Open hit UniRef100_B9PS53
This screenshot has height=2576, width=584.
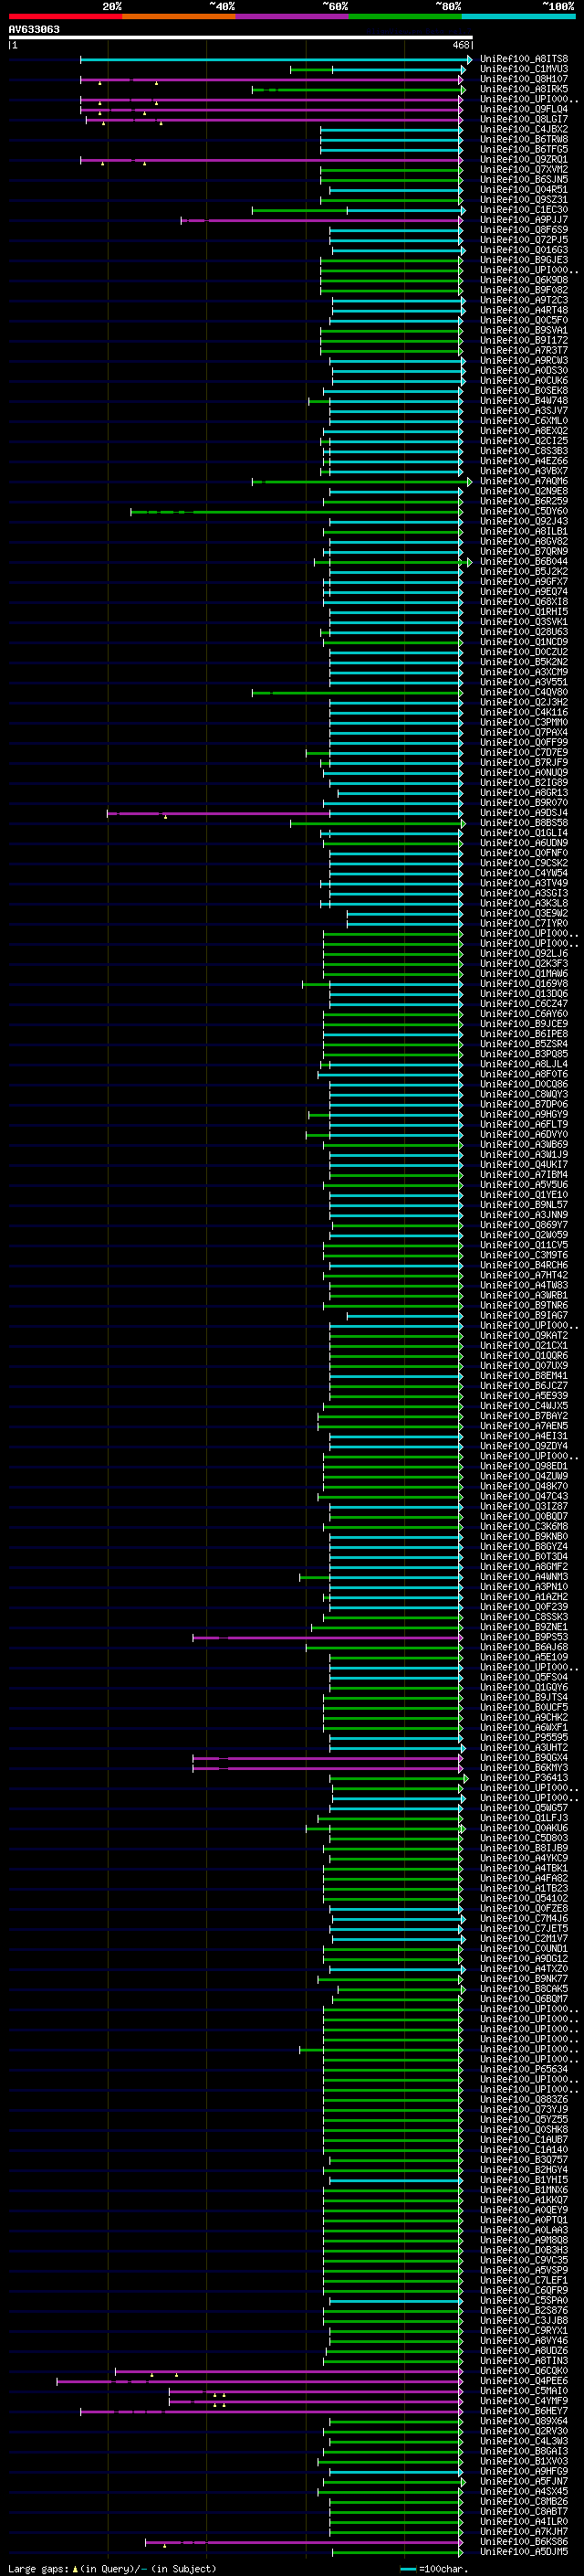pos(523,1637)
